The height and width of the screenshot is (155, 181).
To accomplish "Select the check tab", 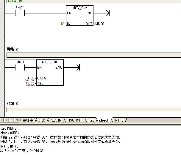I will (104, 120).
